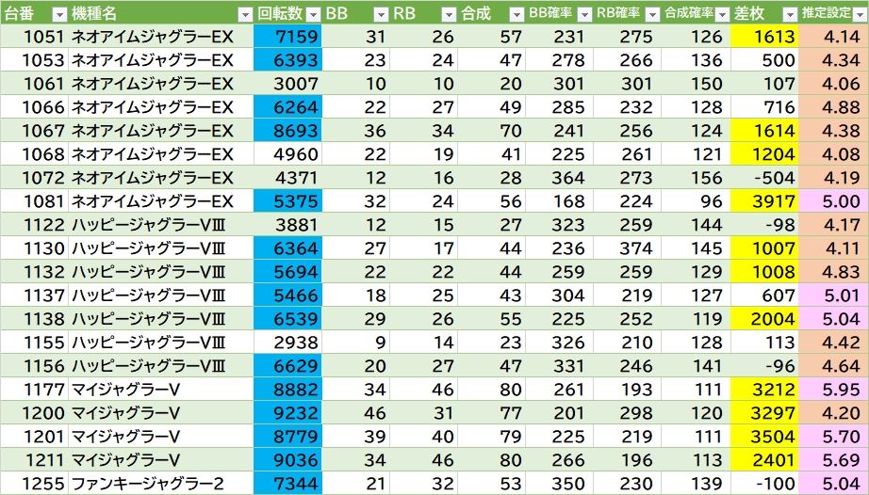
Task: Click the blue 回転数 cell showing 8693
Action: tap(287, 131)
